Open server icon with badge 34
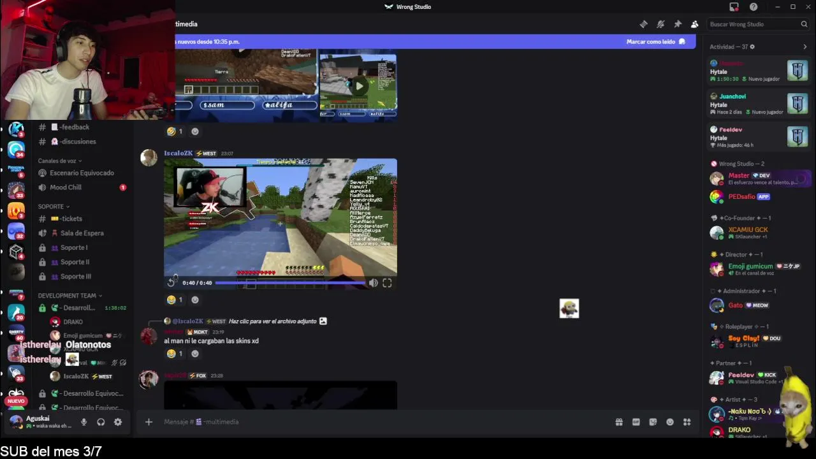Image resolution: width=816 pixels, height=459 pixels. 16,150
